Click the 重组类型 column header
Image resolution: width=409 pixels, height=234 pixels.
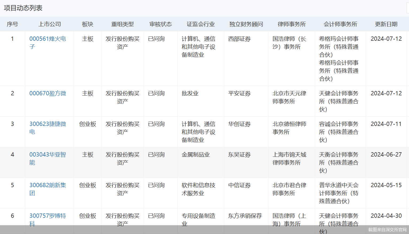click(x=123, y=24)
